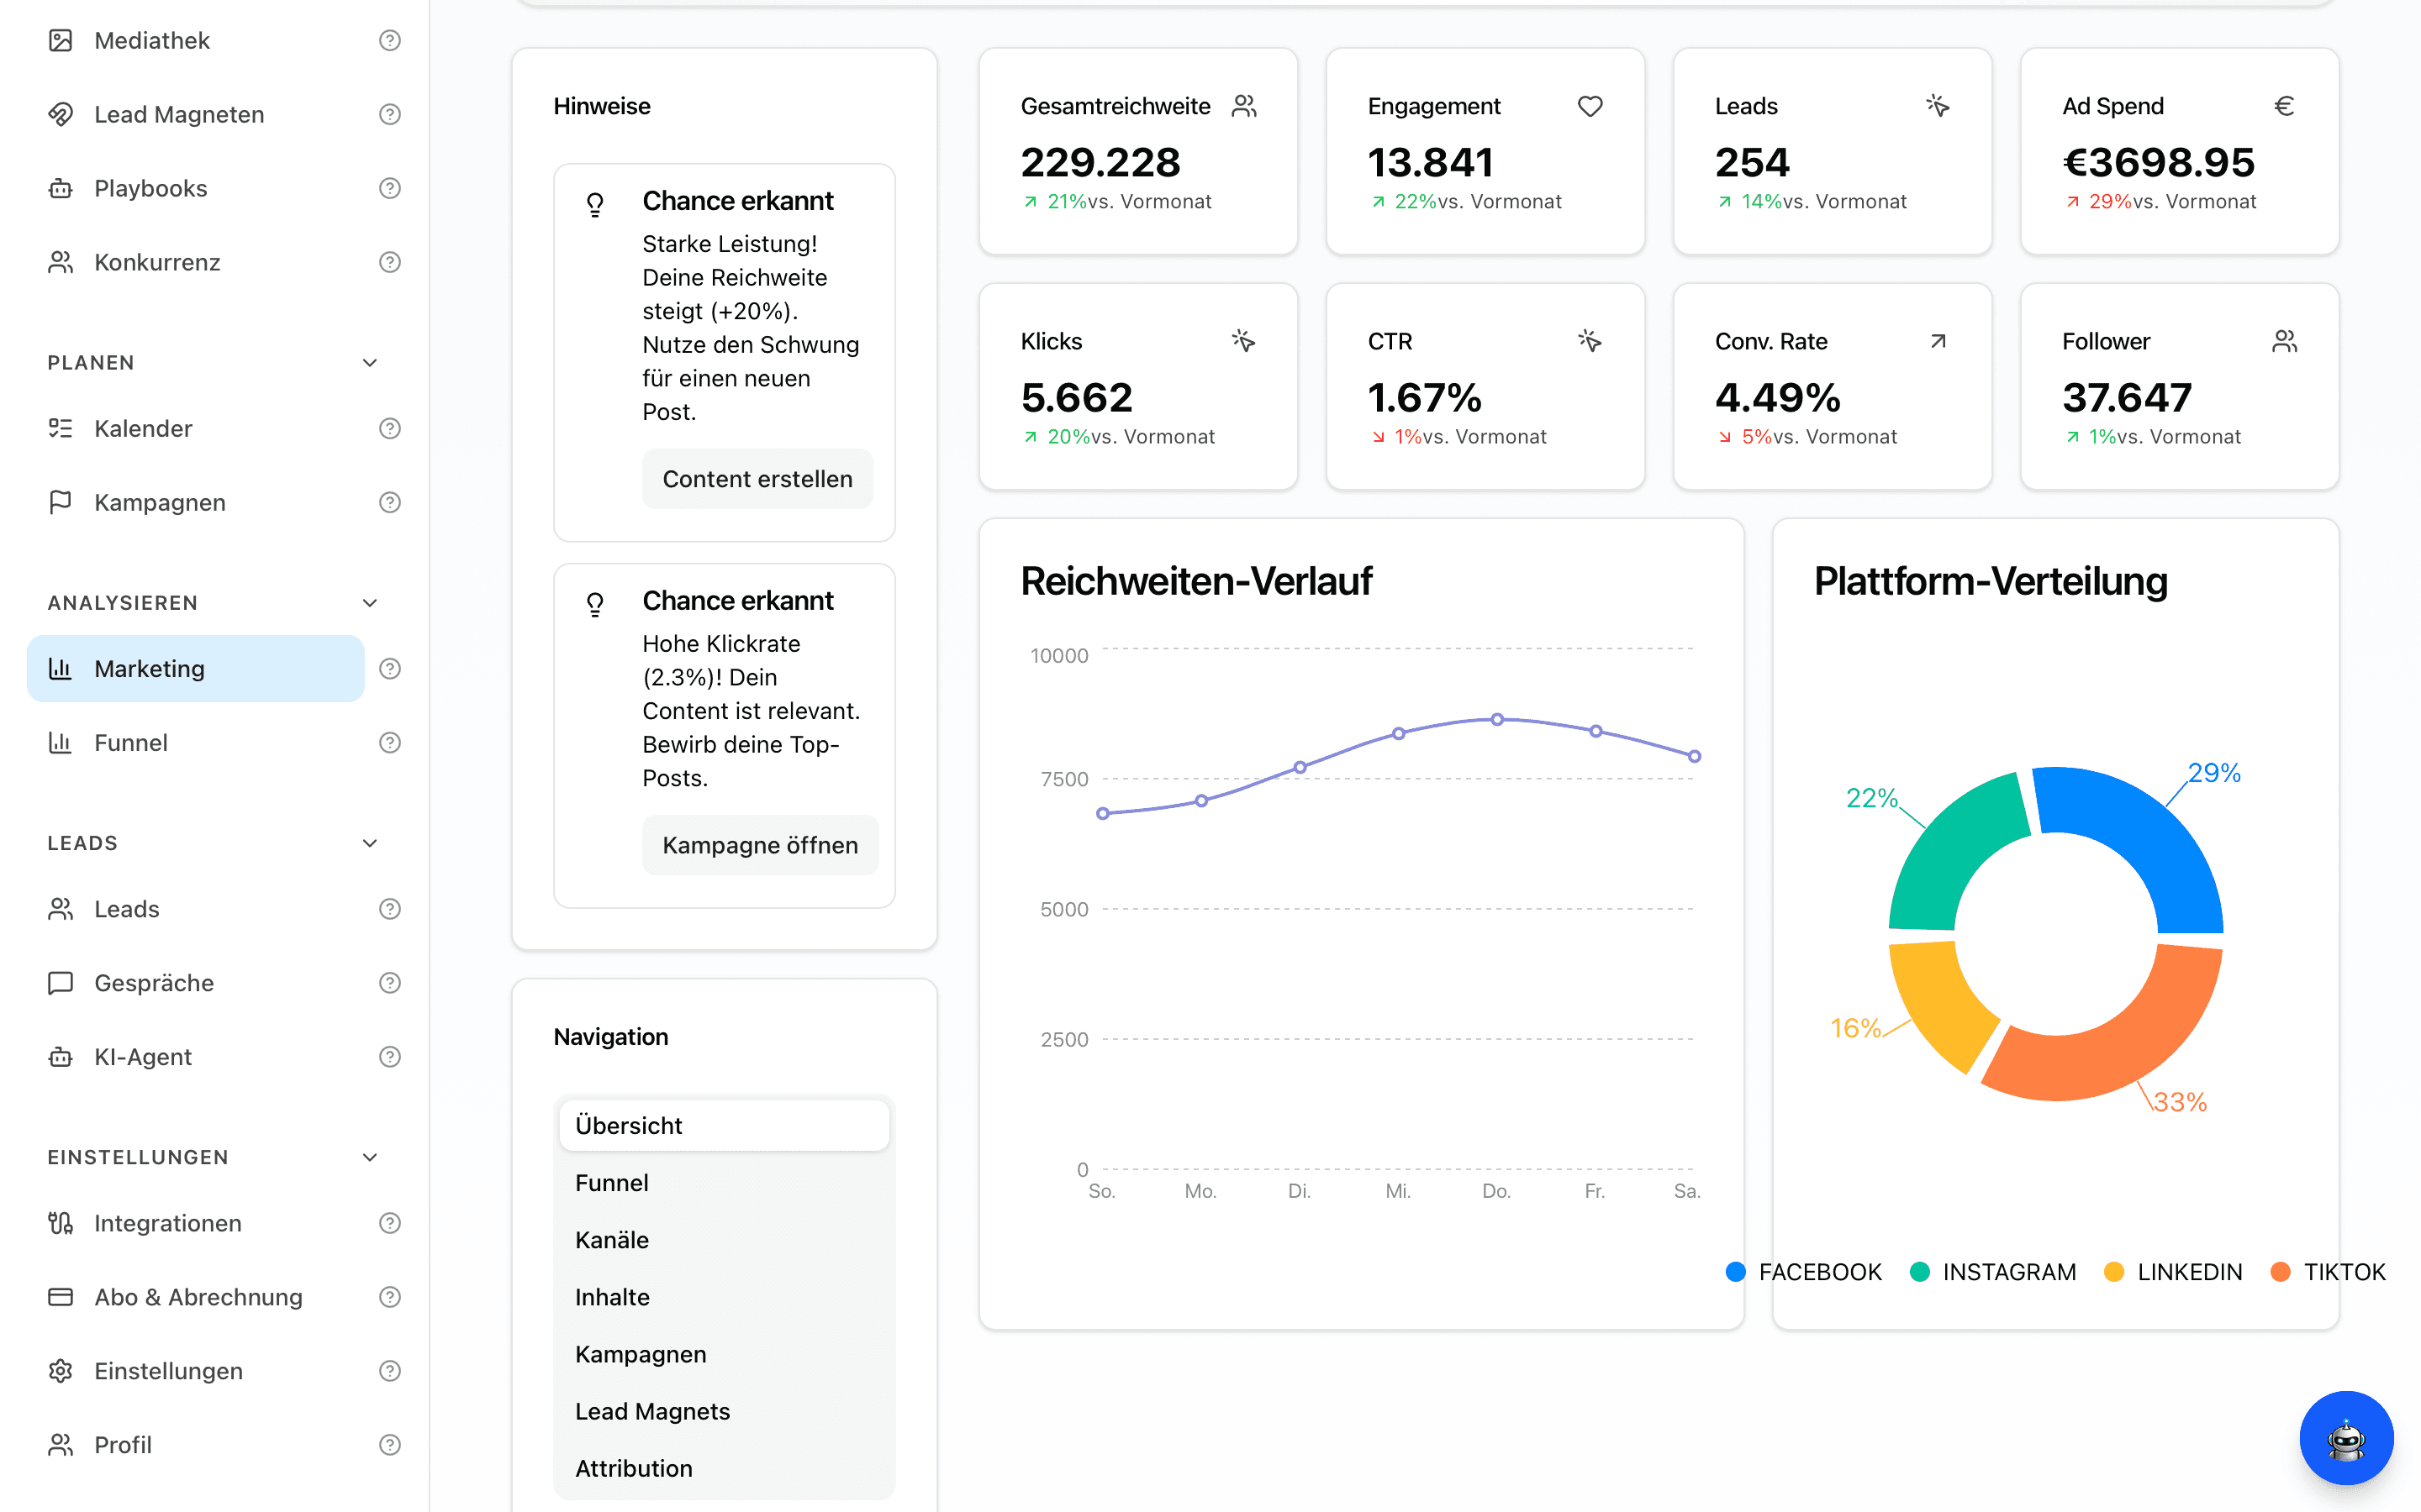Click help icon next to Profil
This screenshot has width=2421, height=1512.
point(390,1445)
